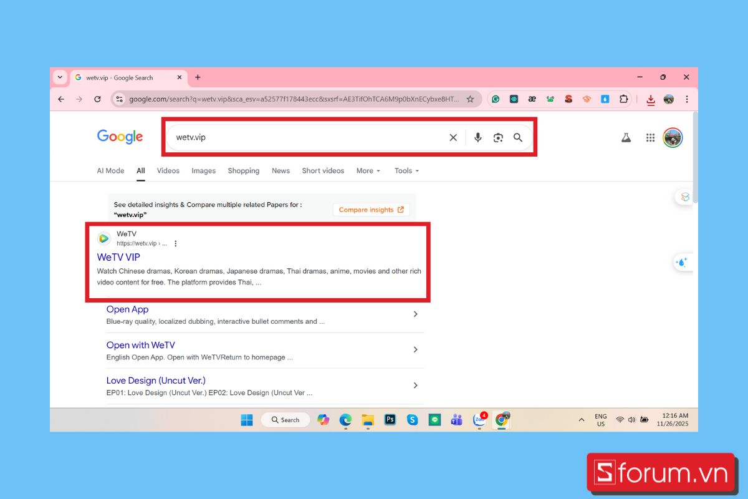Click the Compare insights button
Screen dimensions: 748x499
point(372,210)
